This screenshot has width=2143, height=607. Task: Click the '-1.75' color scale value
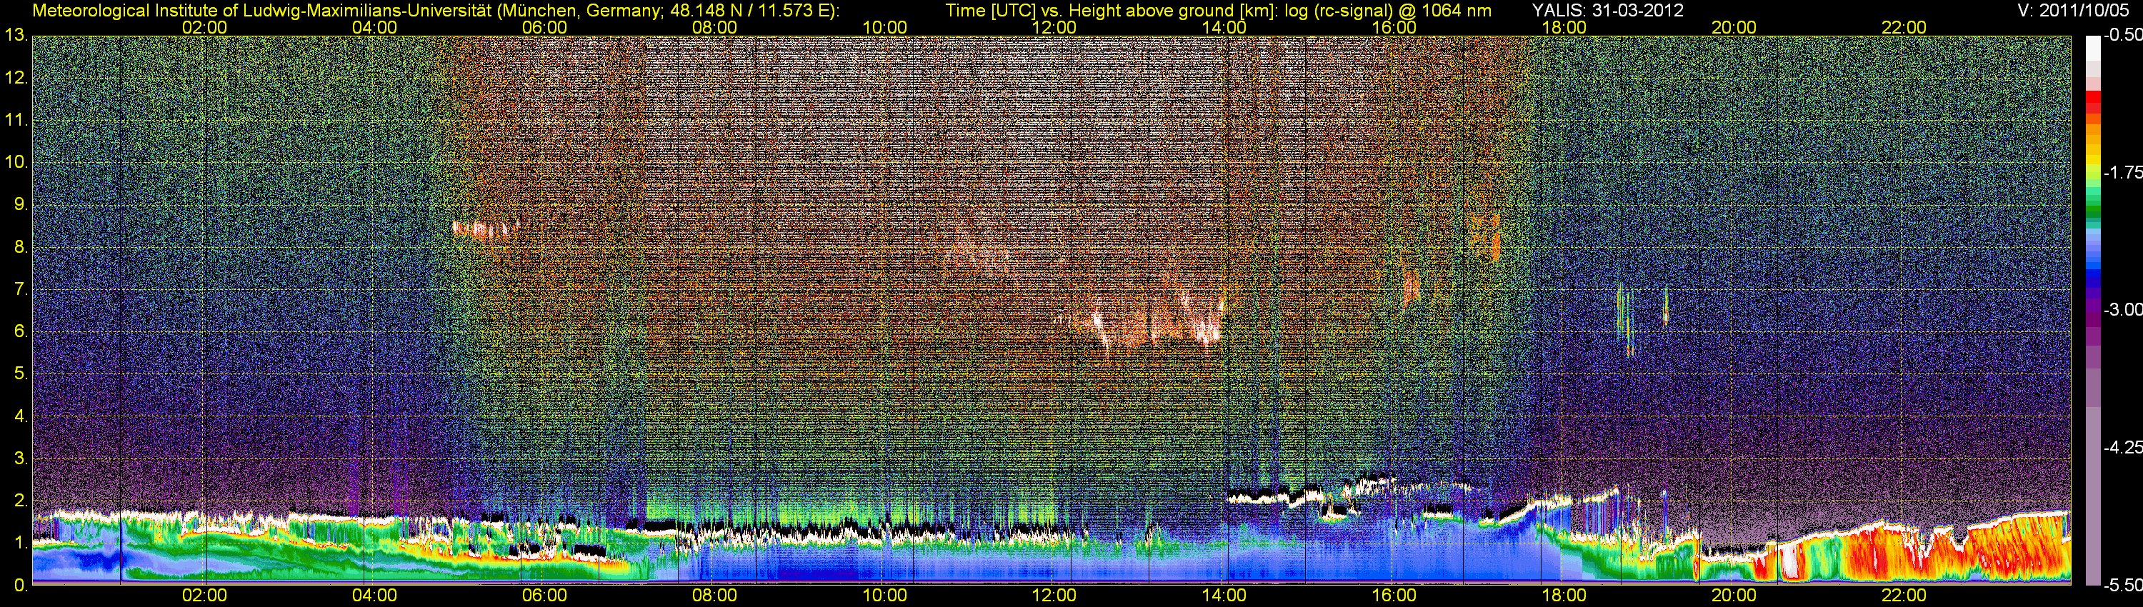point(2122,173)
